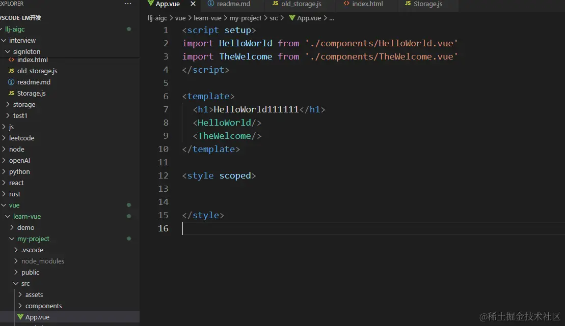Switch to the readme.md tab

point(233,4)
